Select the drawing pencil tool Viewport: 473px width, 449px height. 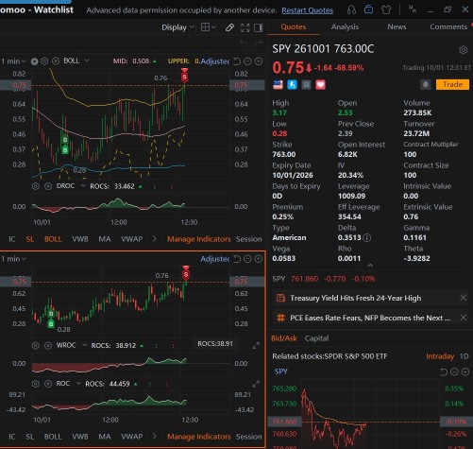coord(229,27)
